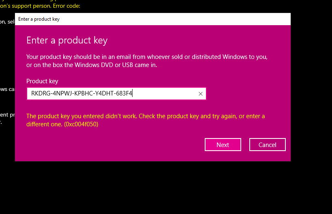Click the "Product key" field label
This screenshot has height=214, width=332.
[x=42, y=81]
